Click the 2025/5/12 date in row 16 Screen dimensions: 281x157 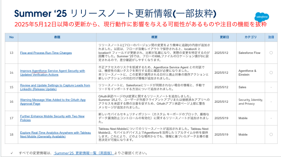click(x=221, y=102)
